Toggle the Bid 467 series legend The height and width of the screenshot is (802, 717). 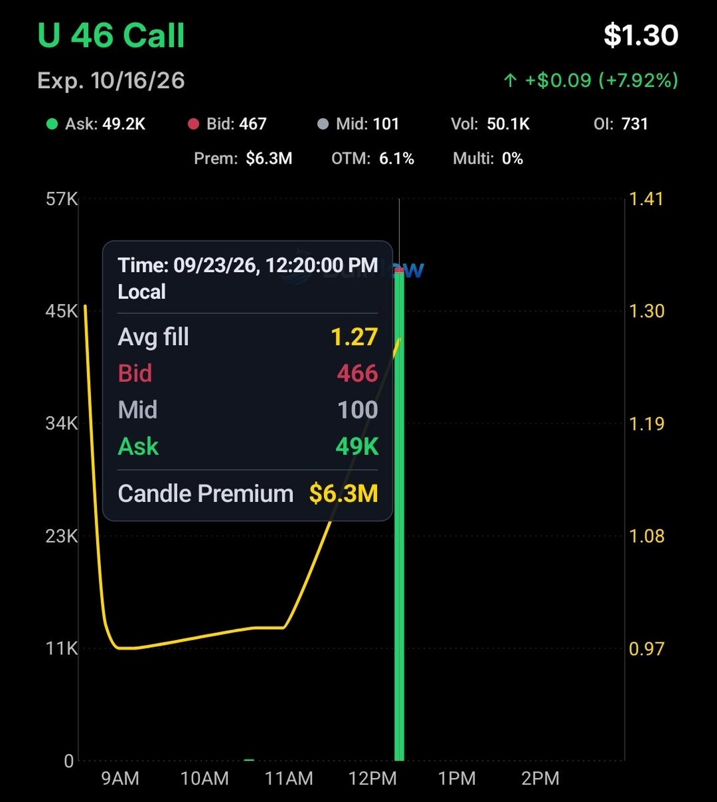(x=227, y=124)
